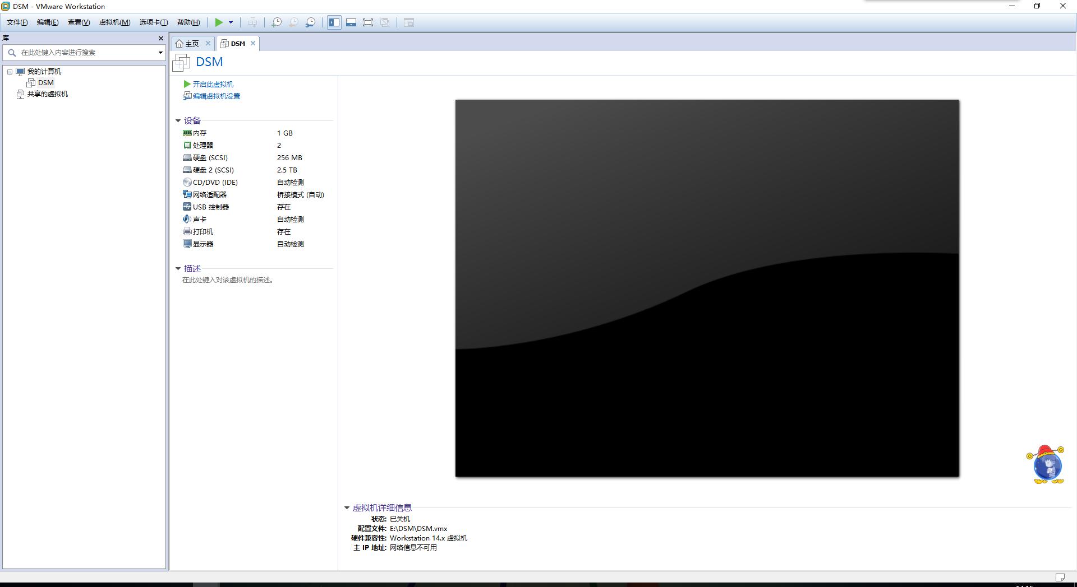Close the library panel
1077x587 pixels.
coord(161,38)
